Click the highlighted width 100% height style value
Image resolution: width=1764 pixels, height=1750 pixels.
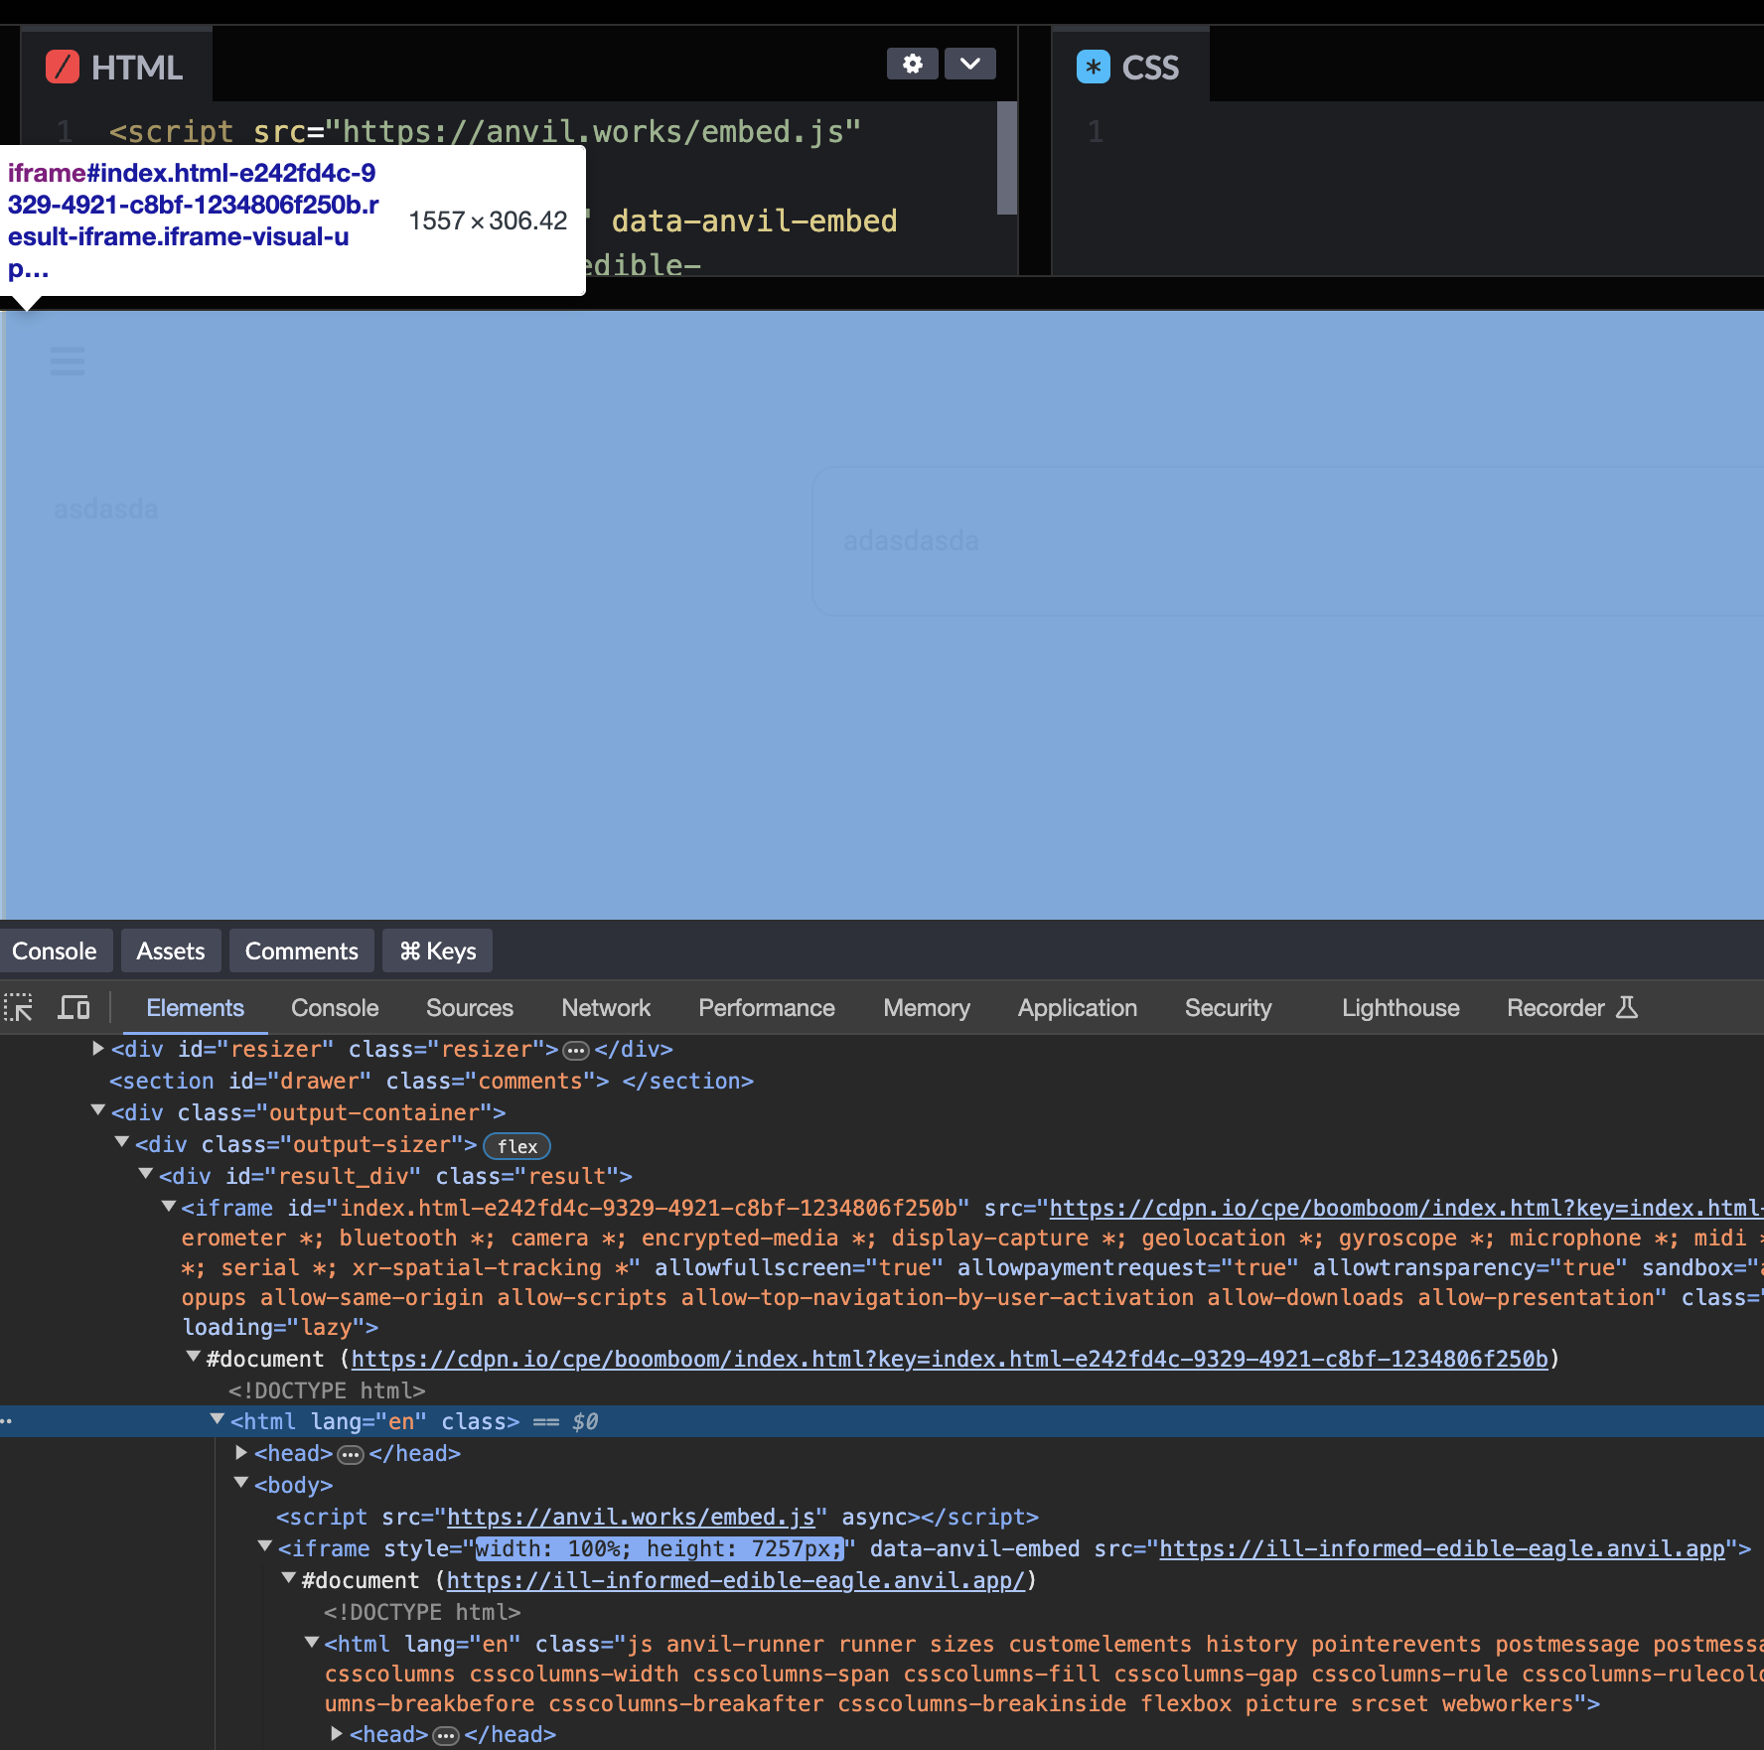[x=660, y=1548]
